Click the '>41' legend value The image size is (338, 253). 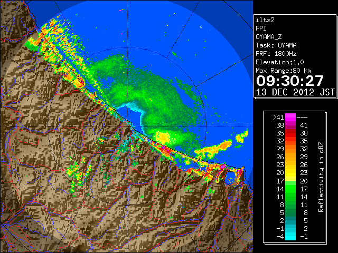pos(278,117)
